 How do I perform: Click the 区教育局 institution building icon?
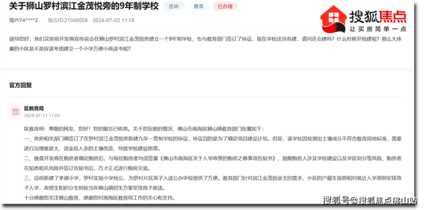[16, 112]
